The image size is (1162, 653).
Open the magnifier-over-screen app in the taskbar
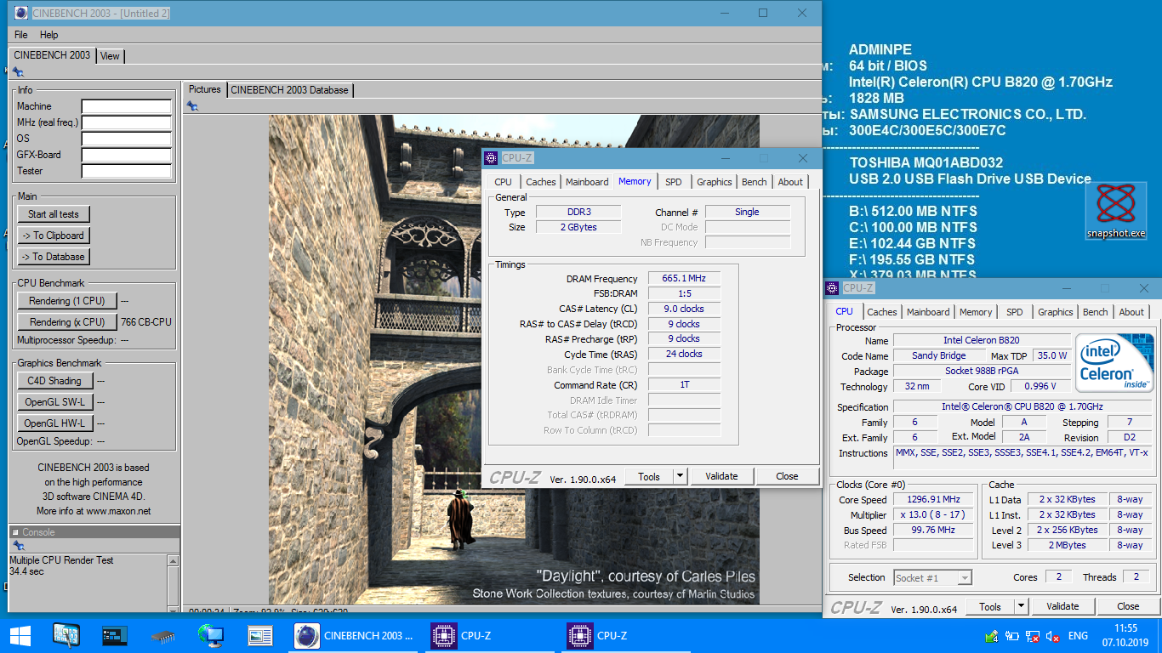tap(66, 635)
